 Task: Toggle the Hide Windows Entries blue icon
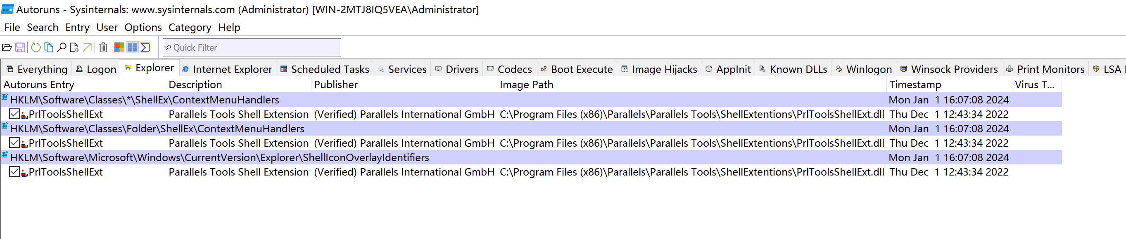(132, 47)
